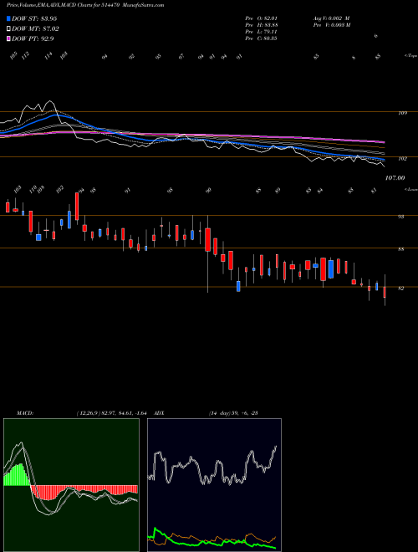The height and width of the screenshot is (552, 418).
Task: Select the chart title mentioning MunafaSutra.com
Action: pos(85,5)
